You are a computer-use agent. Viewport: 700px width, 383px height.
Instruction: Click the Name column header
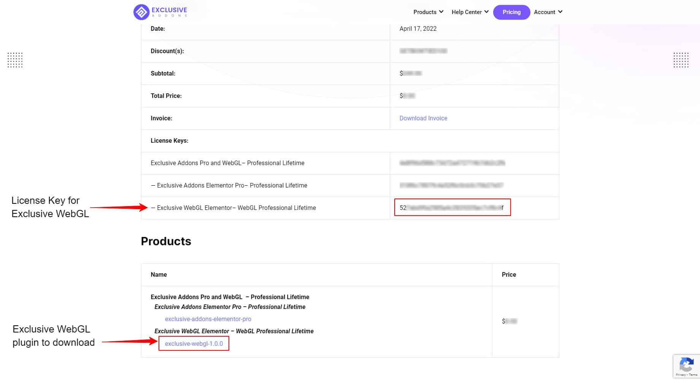coord(159,274)
